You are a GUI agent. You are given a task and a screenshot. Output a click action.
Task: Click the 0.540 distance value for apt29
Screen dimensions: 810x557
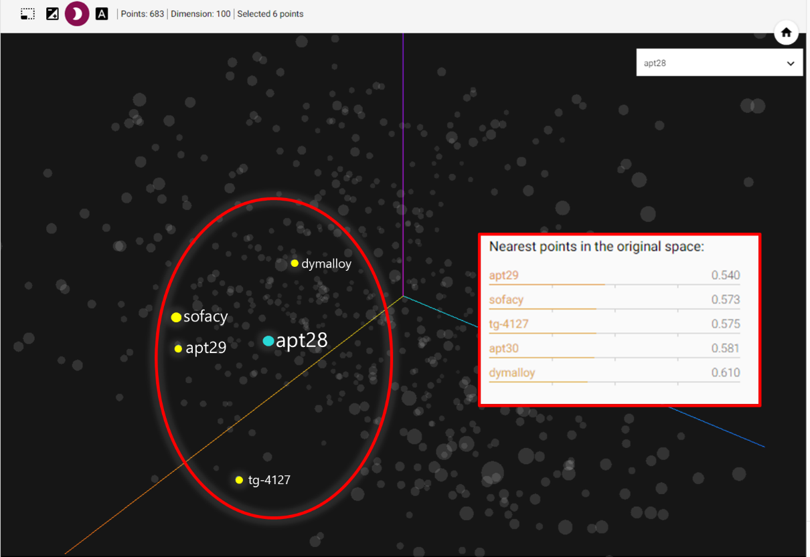(726, 275)
